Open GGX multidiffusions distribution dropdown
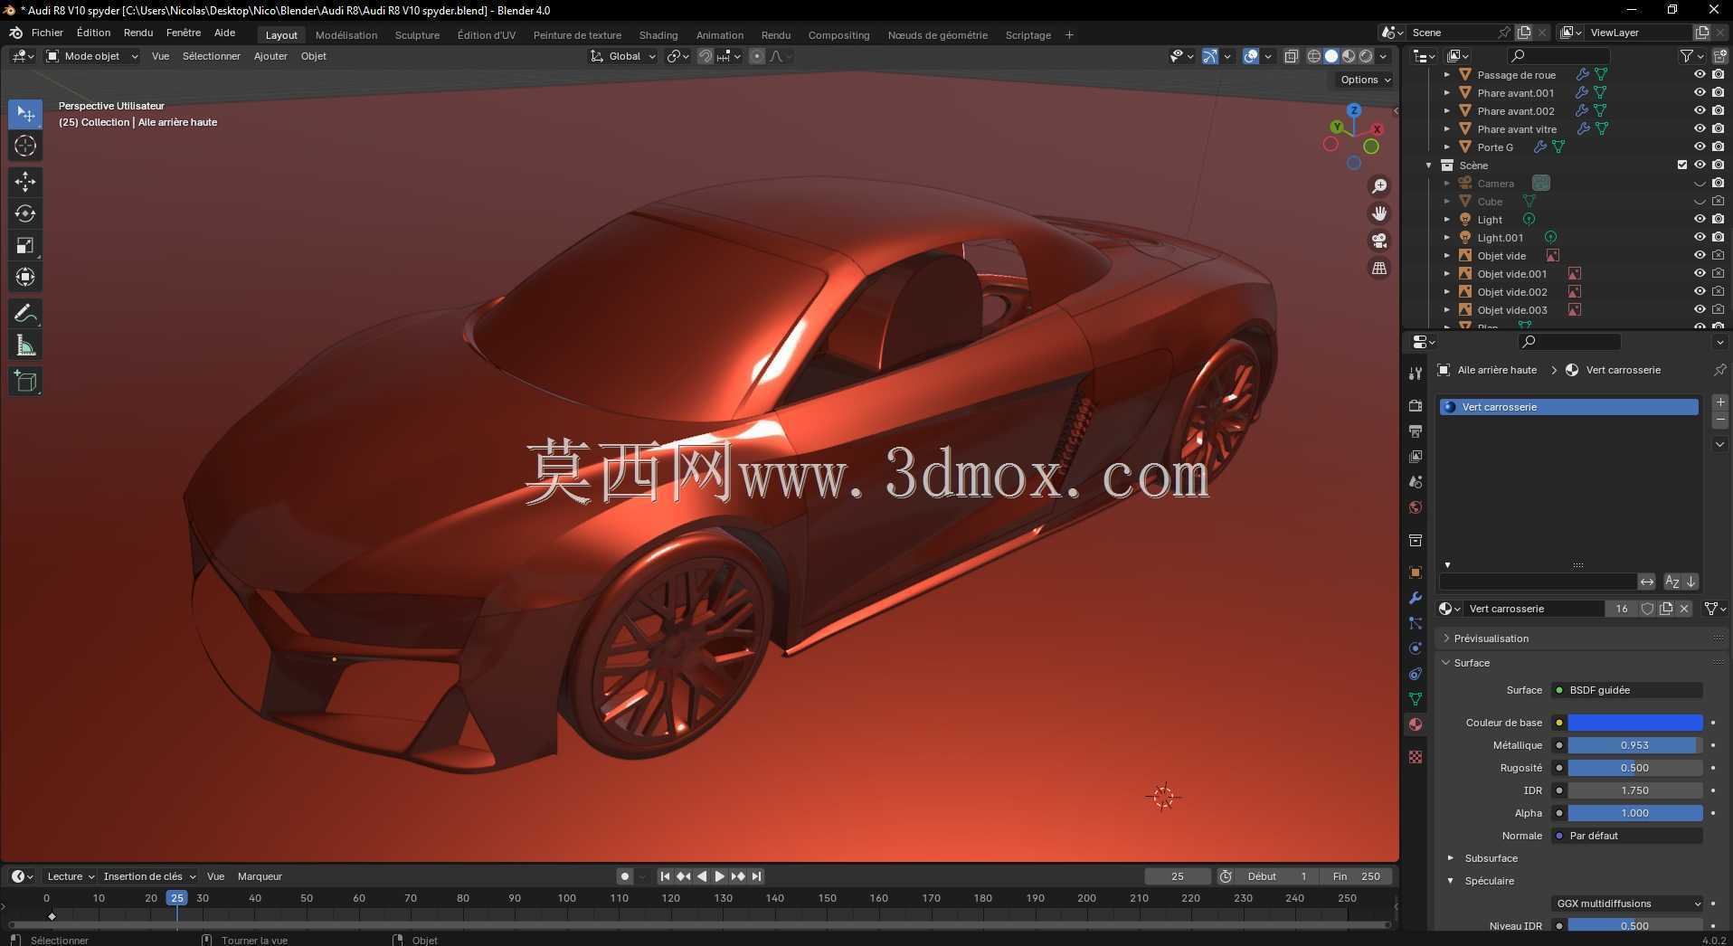The height and width of the screenshot is (946, 1733). [1627, 903]
